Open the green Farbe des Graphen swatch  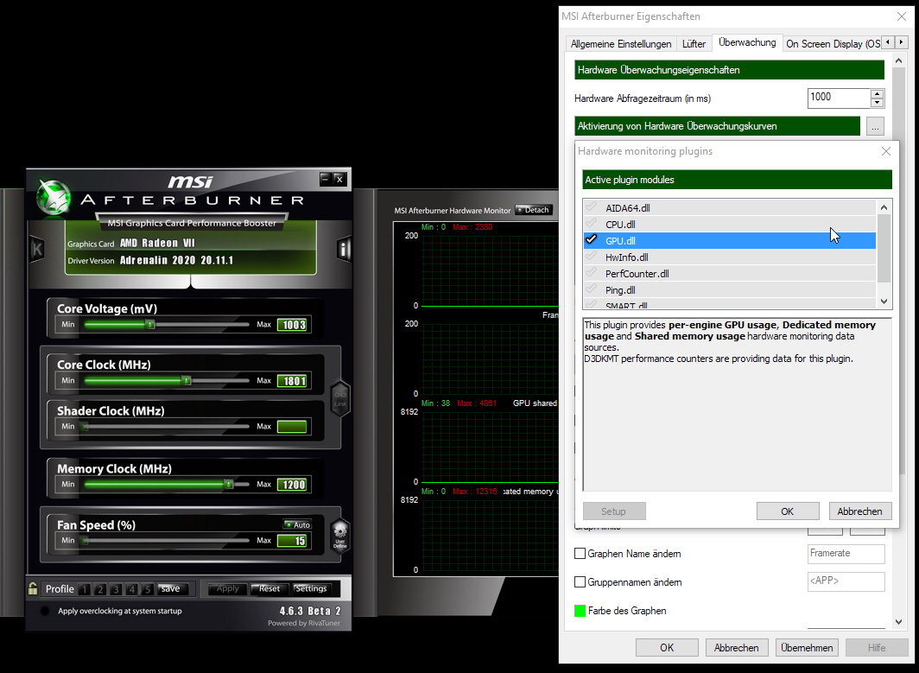click(580, 611)
